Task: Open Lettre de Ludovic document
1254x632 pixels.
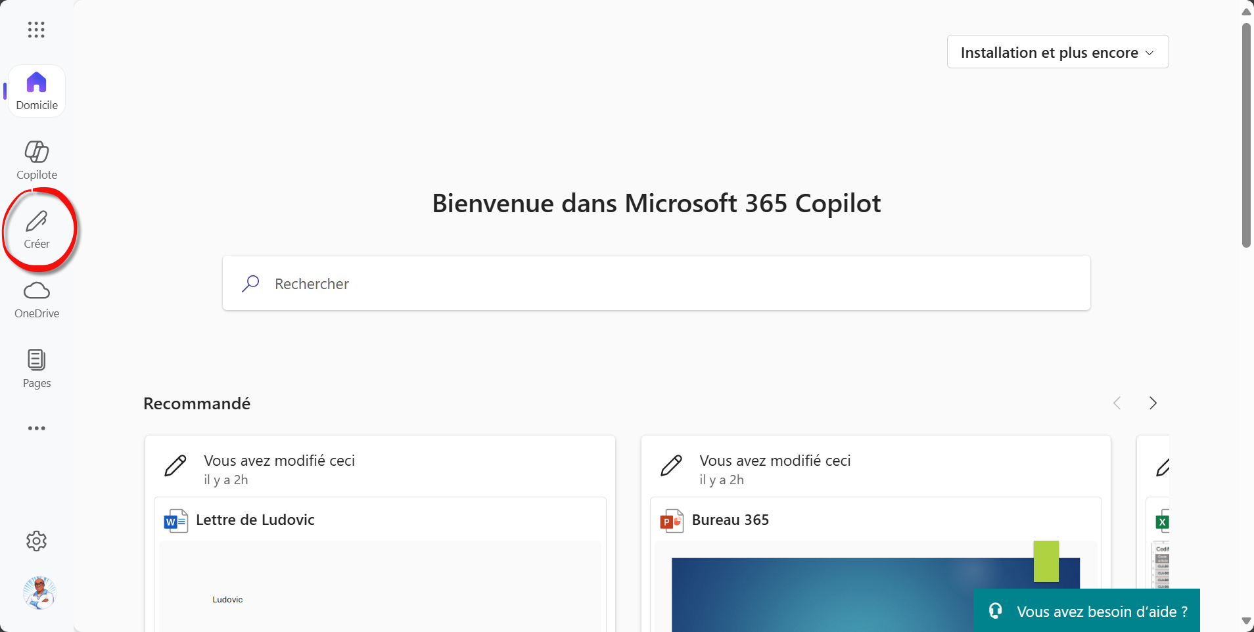Action: coord(255,520)
